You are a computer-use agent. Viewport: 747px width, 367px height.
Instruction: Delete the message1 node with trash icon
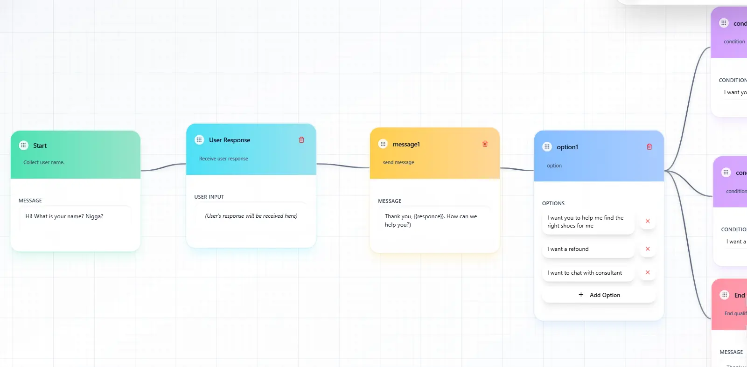pos(485,144)
